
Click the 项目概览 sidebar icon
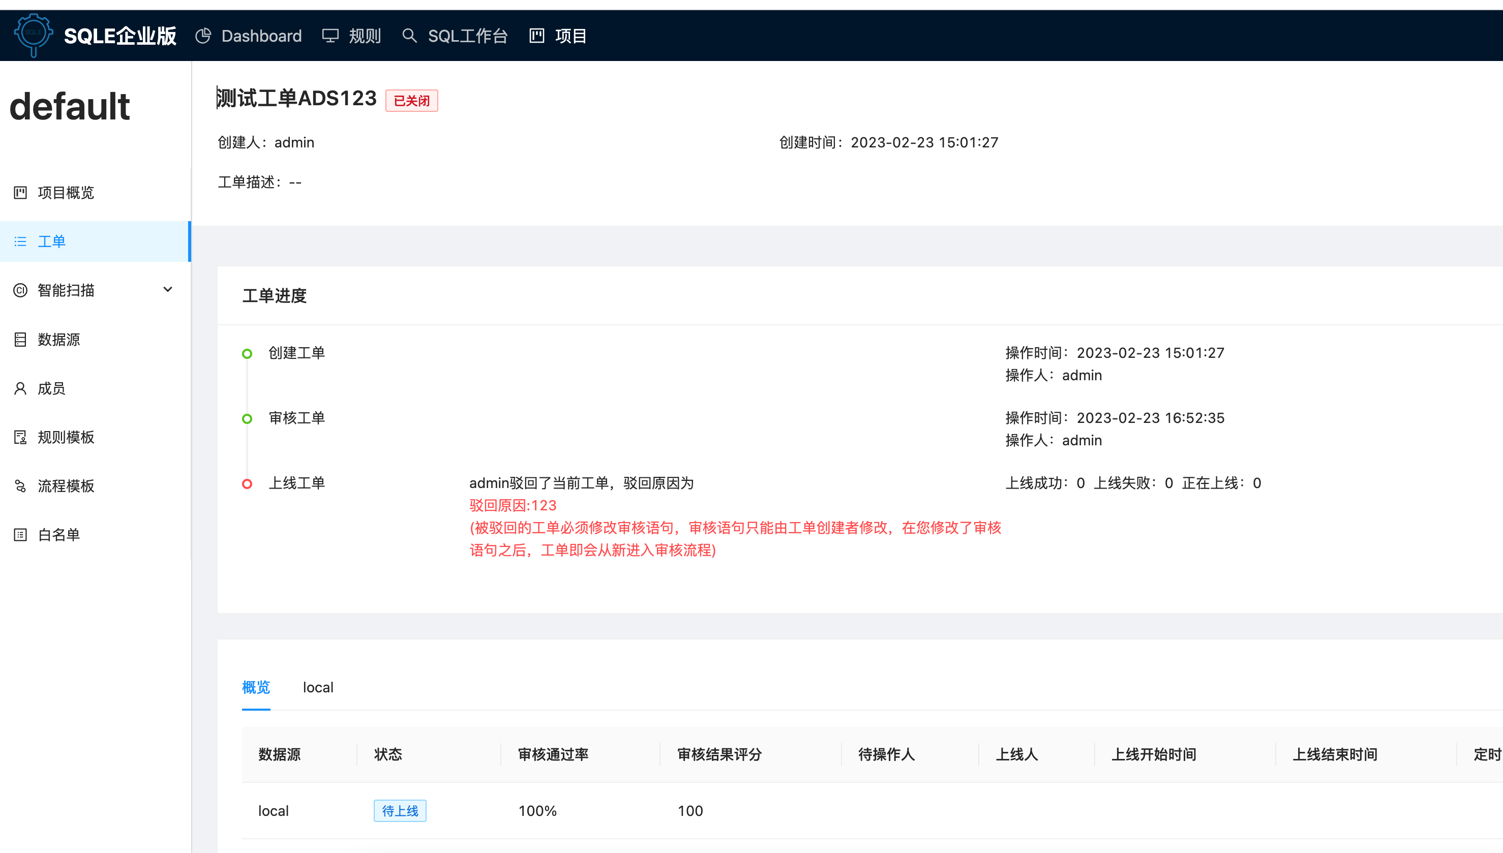(20, 193)
